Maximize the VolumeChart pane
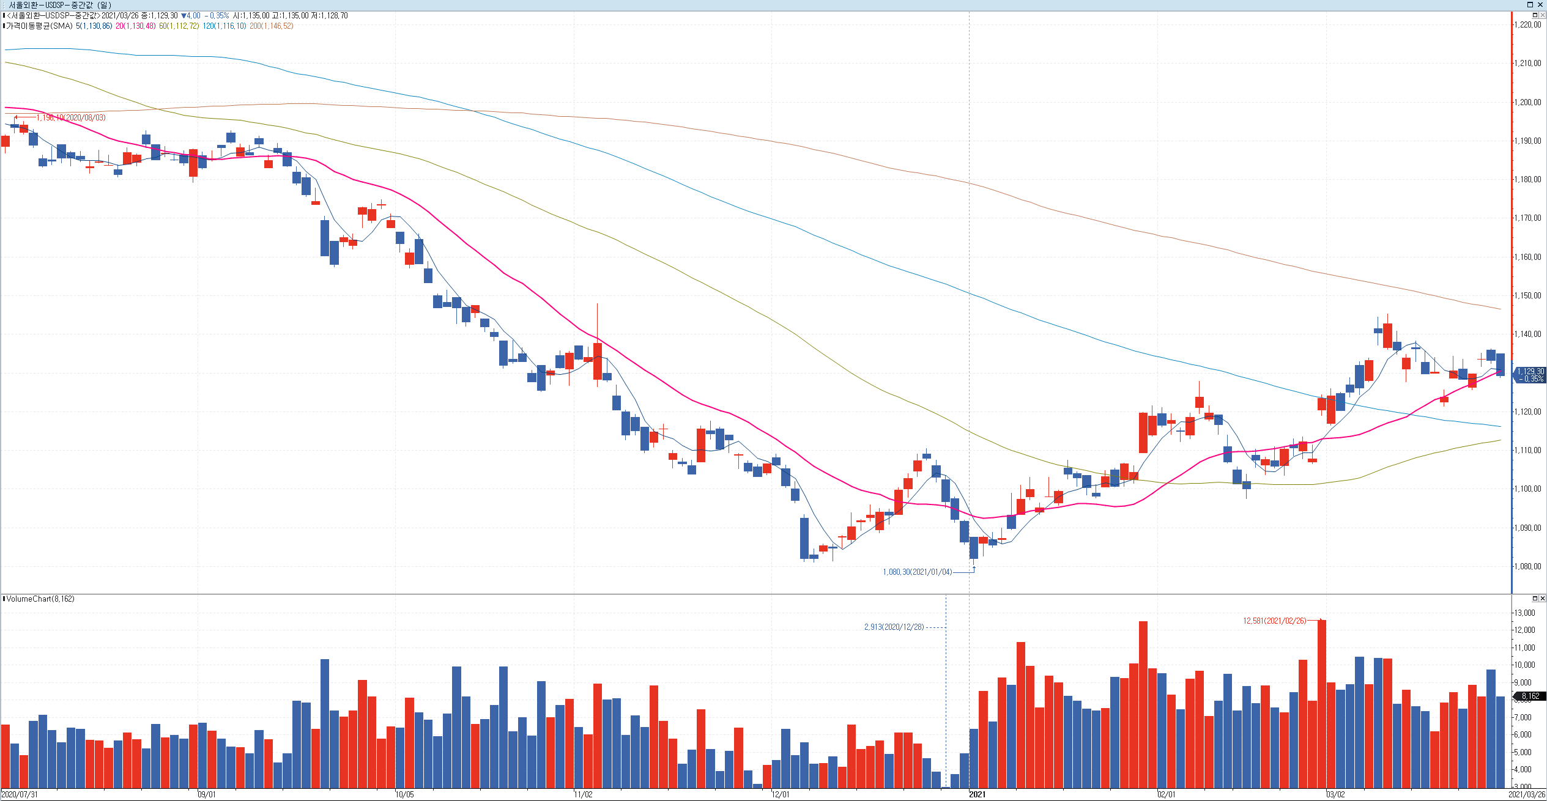This screenshot has width=1547, height=801. click(1535, 598)
